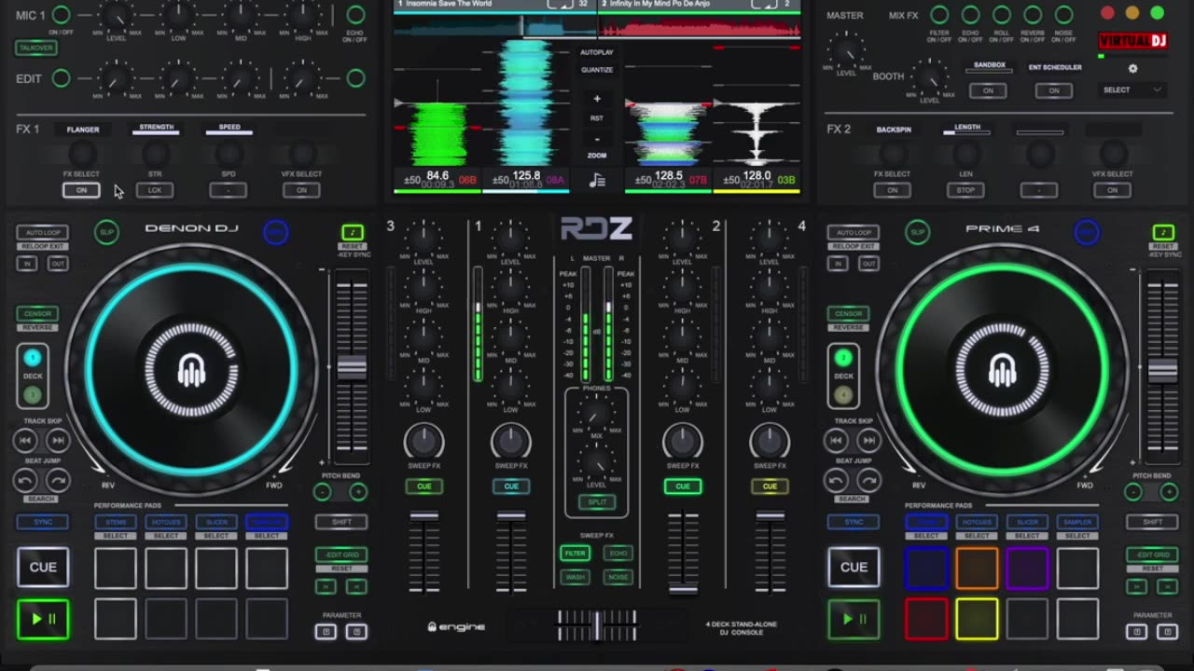1194x671 pixels.
Task: Click left deck Auto Loop button
Action: pos(43,233)
